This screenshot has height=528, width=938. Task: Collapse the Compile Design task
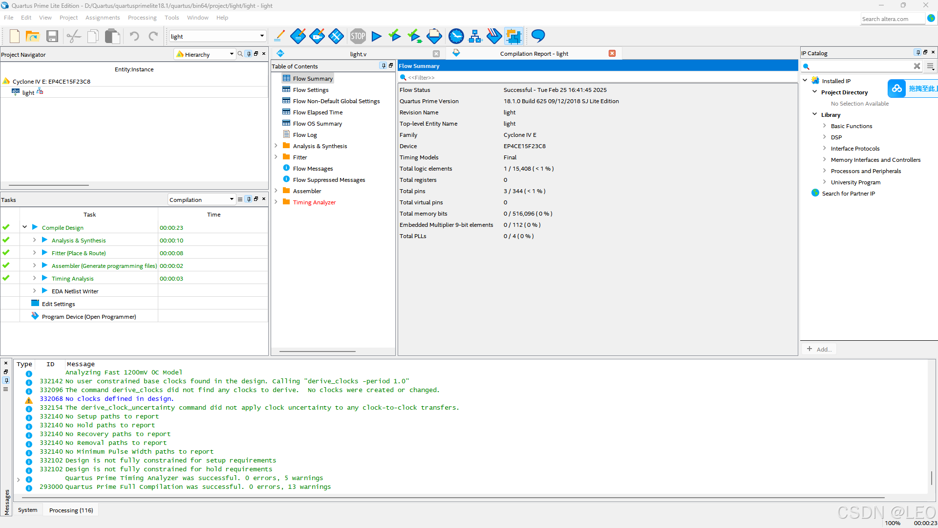click(24, 227)
